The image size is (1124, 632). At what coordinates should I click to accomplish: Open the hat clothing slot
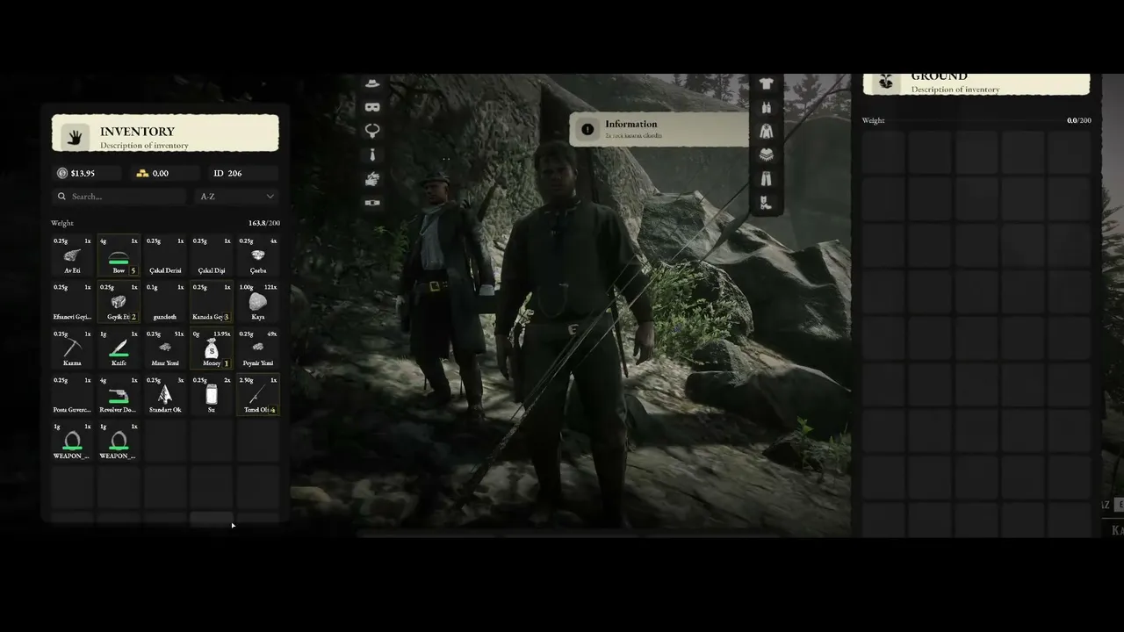(x=372, y=83)
